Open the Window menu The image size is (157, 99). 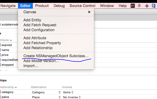[x=107, y=6]
